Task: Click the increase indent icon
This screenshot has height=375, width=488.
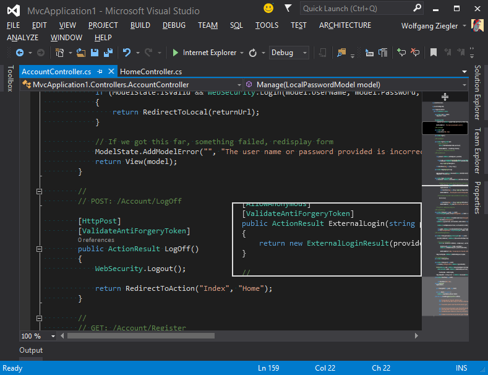Action: click(x=383, y=53)
